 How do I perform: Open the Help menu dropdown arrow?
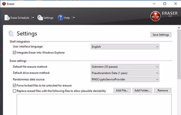tap(74, 18)
